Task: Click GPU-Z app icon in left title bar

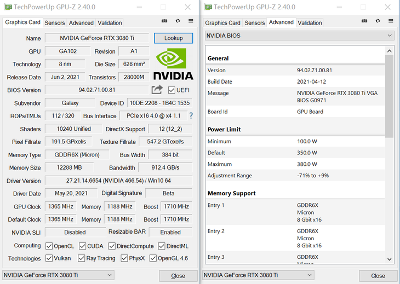Action: click(8, 7)
